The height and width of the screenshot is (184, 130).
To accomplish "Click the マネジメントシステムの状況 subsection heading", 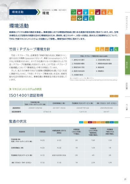I will click(x=25, y=89).
